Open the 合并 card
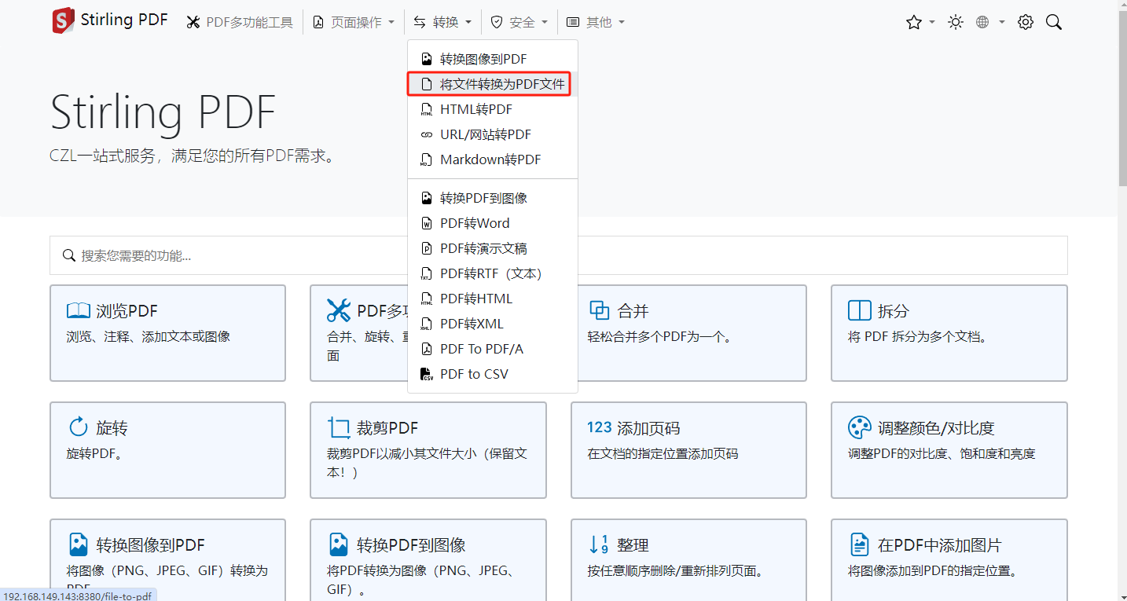Image resolution: width=1127 pixels, height=601 pixels. pos(688,333)
